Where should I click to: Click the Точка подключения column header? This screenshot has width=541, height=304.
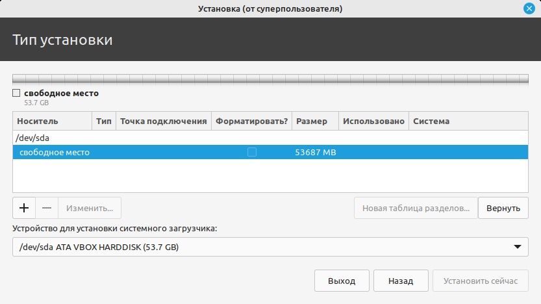163,121
